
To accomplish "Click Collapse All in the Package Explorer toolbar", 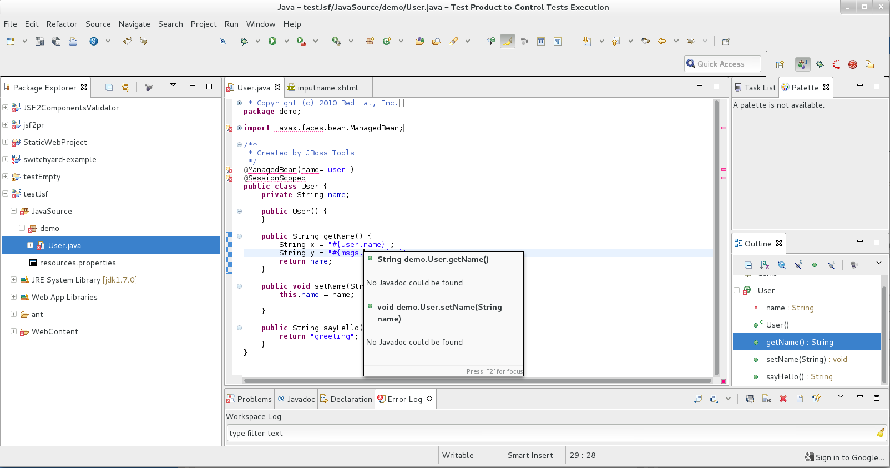I will pos(109,87).
